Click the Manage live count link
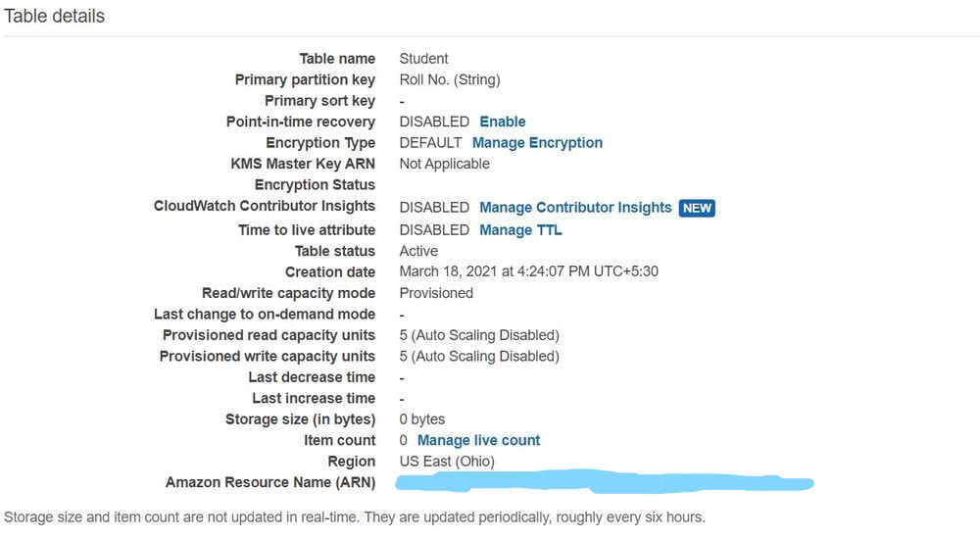Screen dimensions: 980x539 click(478, 441)
